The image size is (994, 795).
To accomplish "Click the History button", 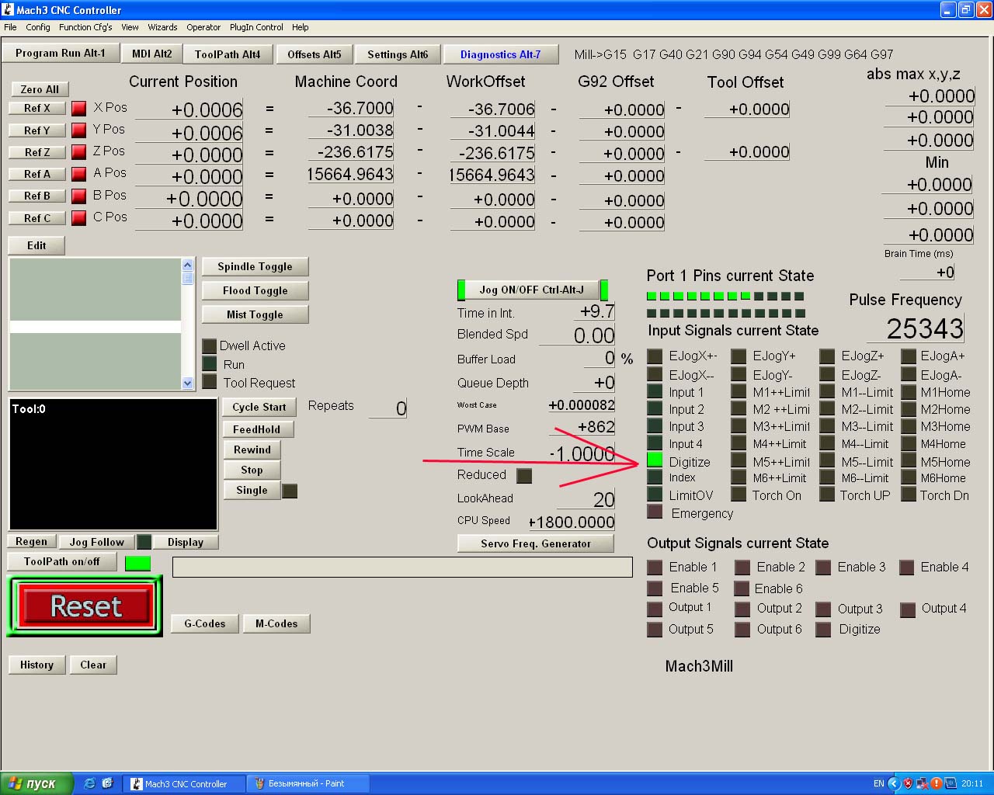I will tap(36, 665).
